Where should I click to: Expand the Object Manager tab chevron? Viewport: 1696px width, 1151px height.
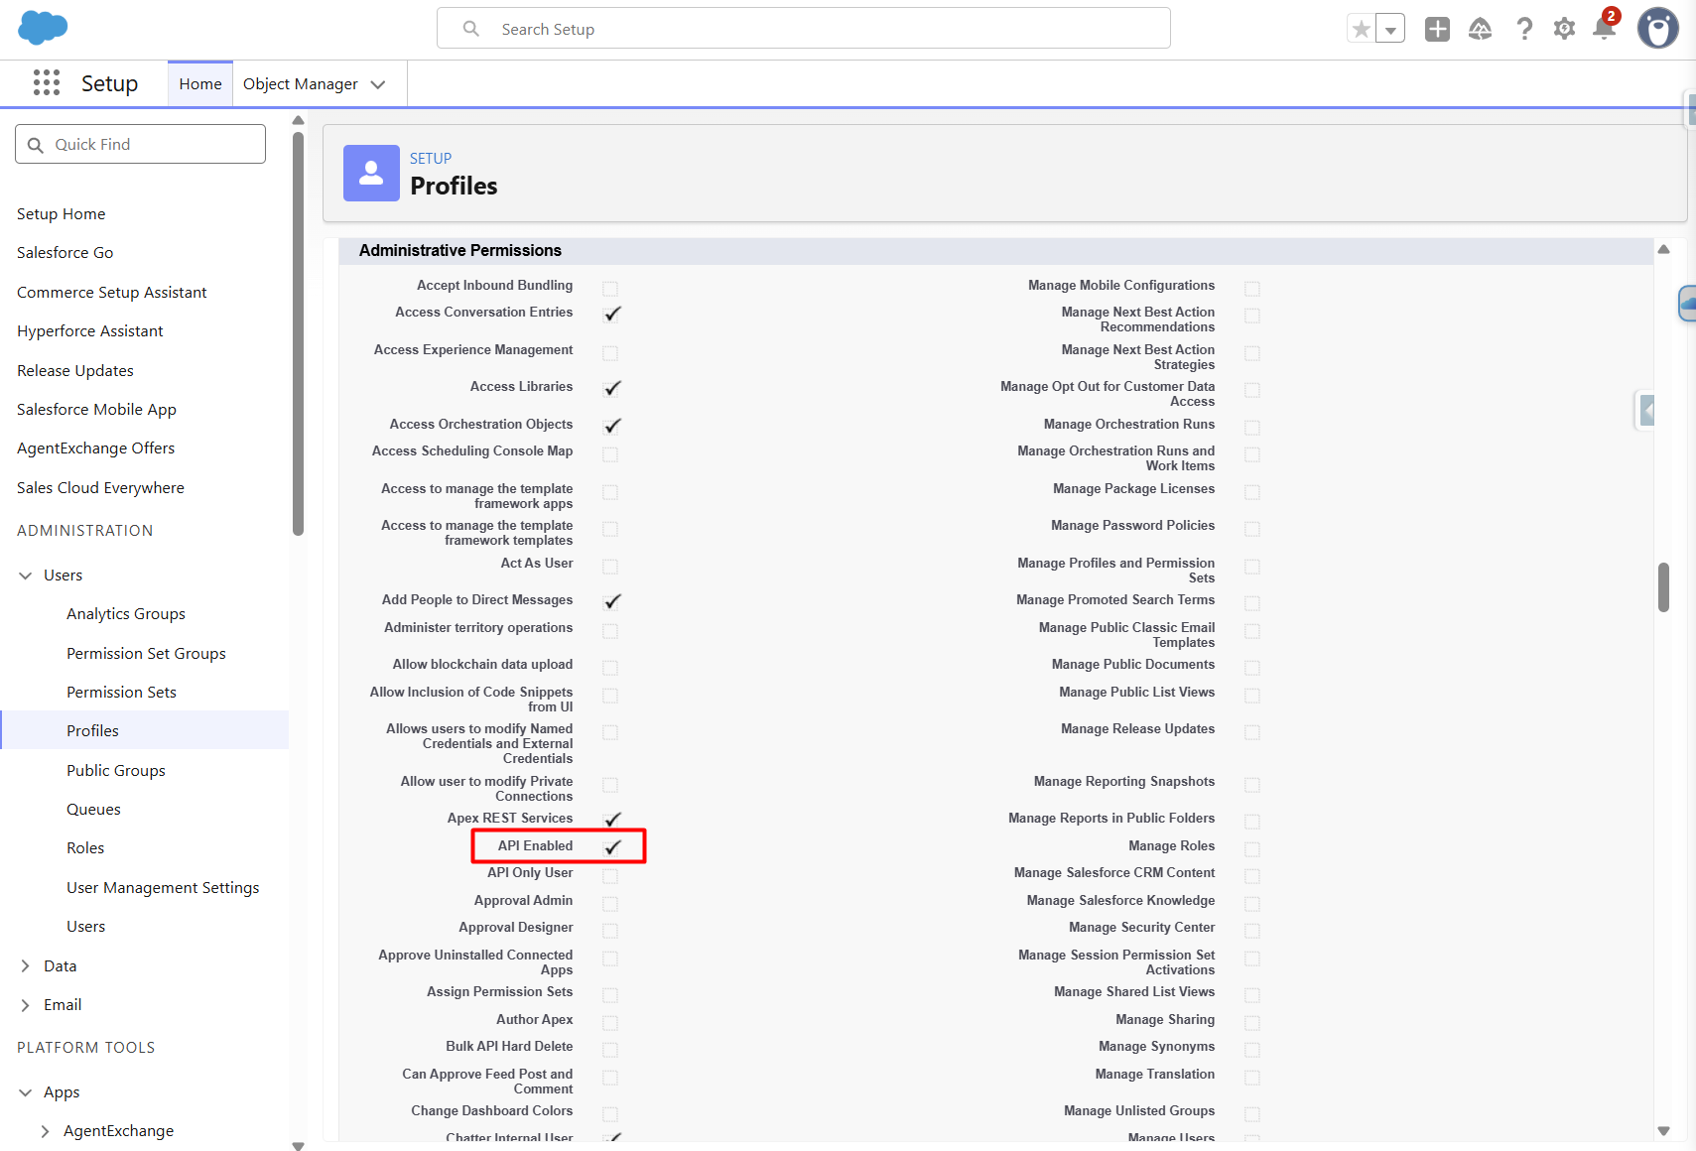pos(378,84)
